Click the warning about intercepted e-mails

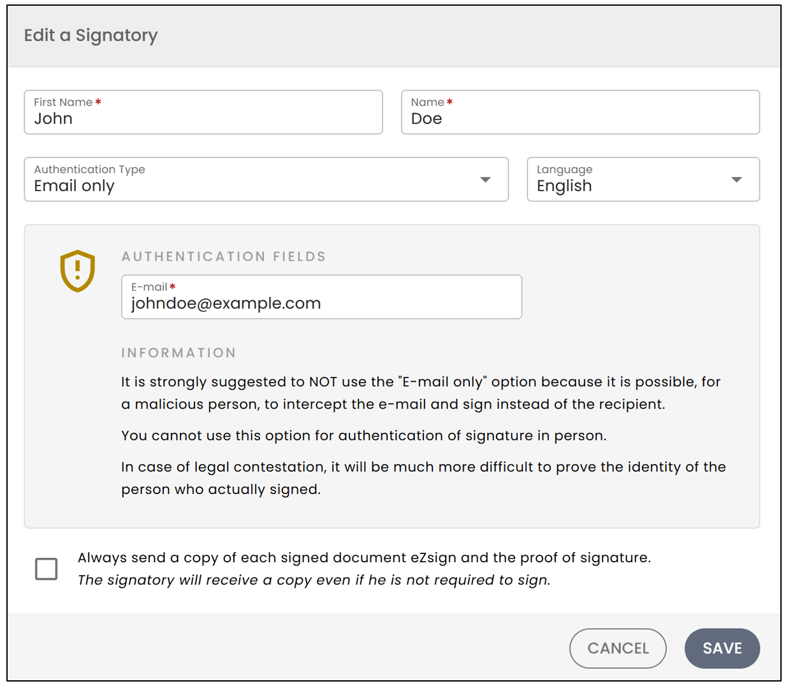click(x=421, y=393)
